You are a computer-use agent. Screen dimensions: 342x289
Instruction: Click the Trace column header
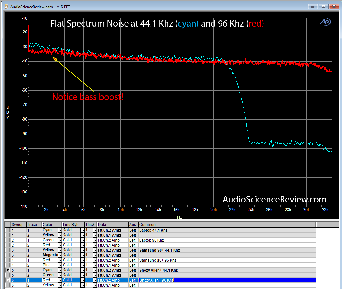point(34,225)
